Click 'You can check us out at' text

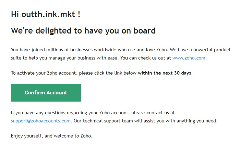(146, 58)
